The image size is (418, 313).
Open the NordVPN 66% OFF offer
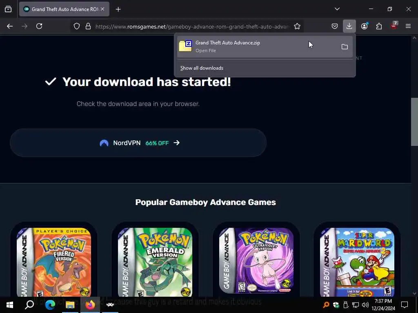point(138,143)
